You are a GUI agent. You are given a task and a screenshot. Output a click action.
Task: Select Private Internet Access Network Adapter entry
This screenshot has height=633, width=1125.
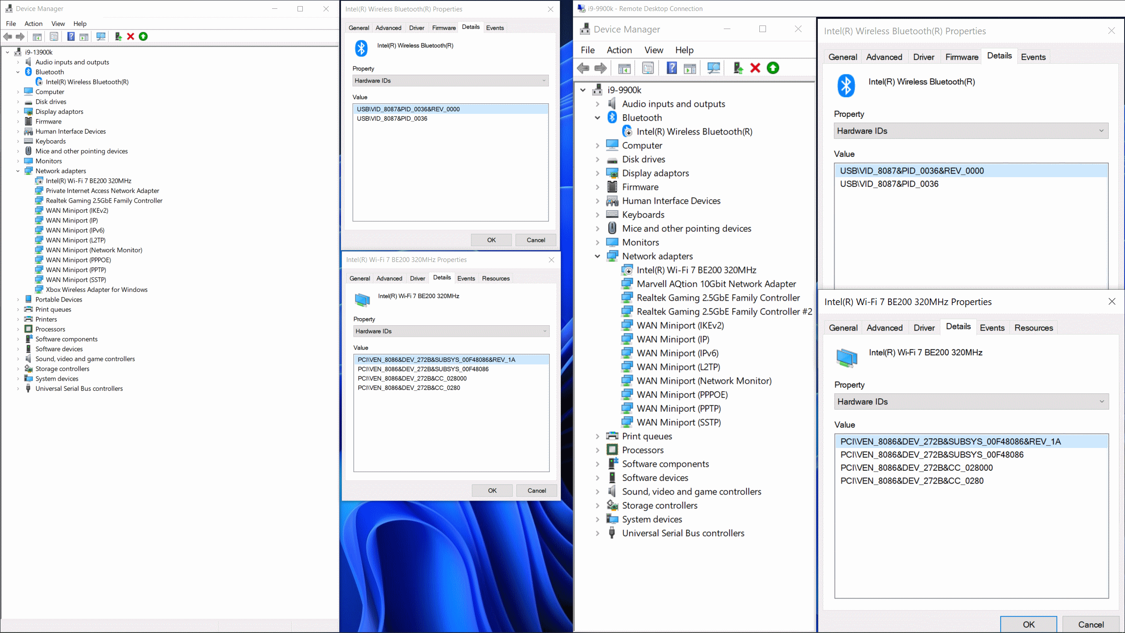tap(102, 190)
